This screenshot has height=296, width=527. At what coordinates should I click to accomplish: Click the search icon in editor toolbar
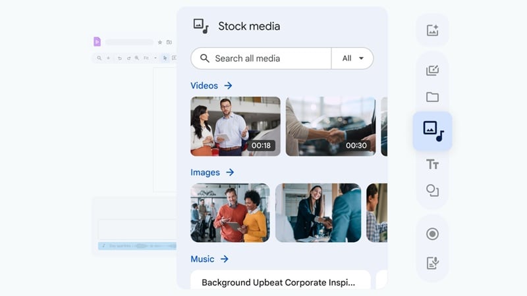99,58
